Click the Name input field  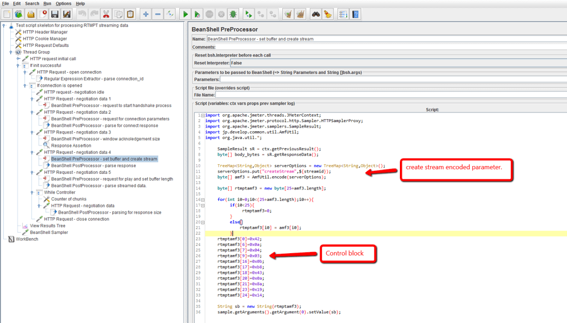coord(387,39)
